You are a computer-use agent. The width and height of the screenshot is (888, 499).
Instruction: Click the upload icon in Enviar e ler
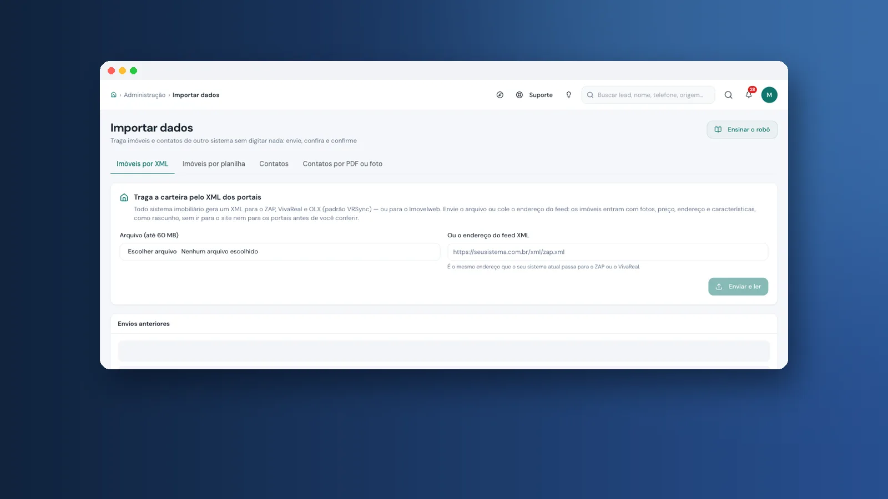click(719, 287)
